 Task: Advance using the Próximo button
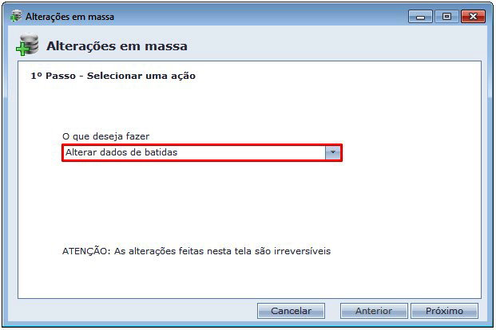(x=445, y=311)
